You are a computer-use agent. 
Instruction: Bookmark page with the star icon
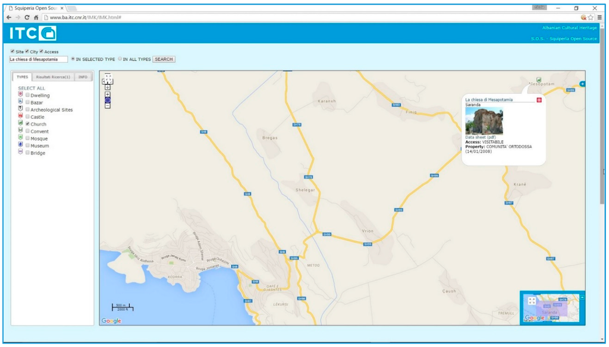[x=591, y=17]
